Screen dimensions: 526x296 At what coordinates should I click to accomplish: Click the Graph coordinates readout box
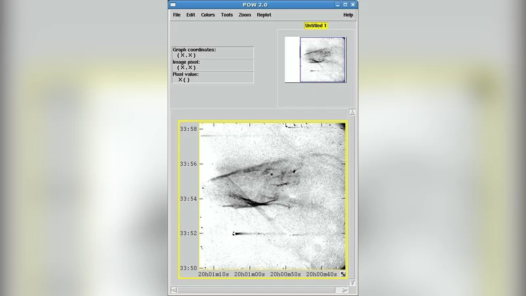point(212,53)
